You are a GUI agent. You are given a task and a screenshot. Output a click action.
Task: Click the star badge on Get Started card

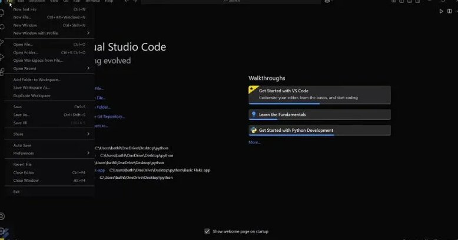[252, 89]
